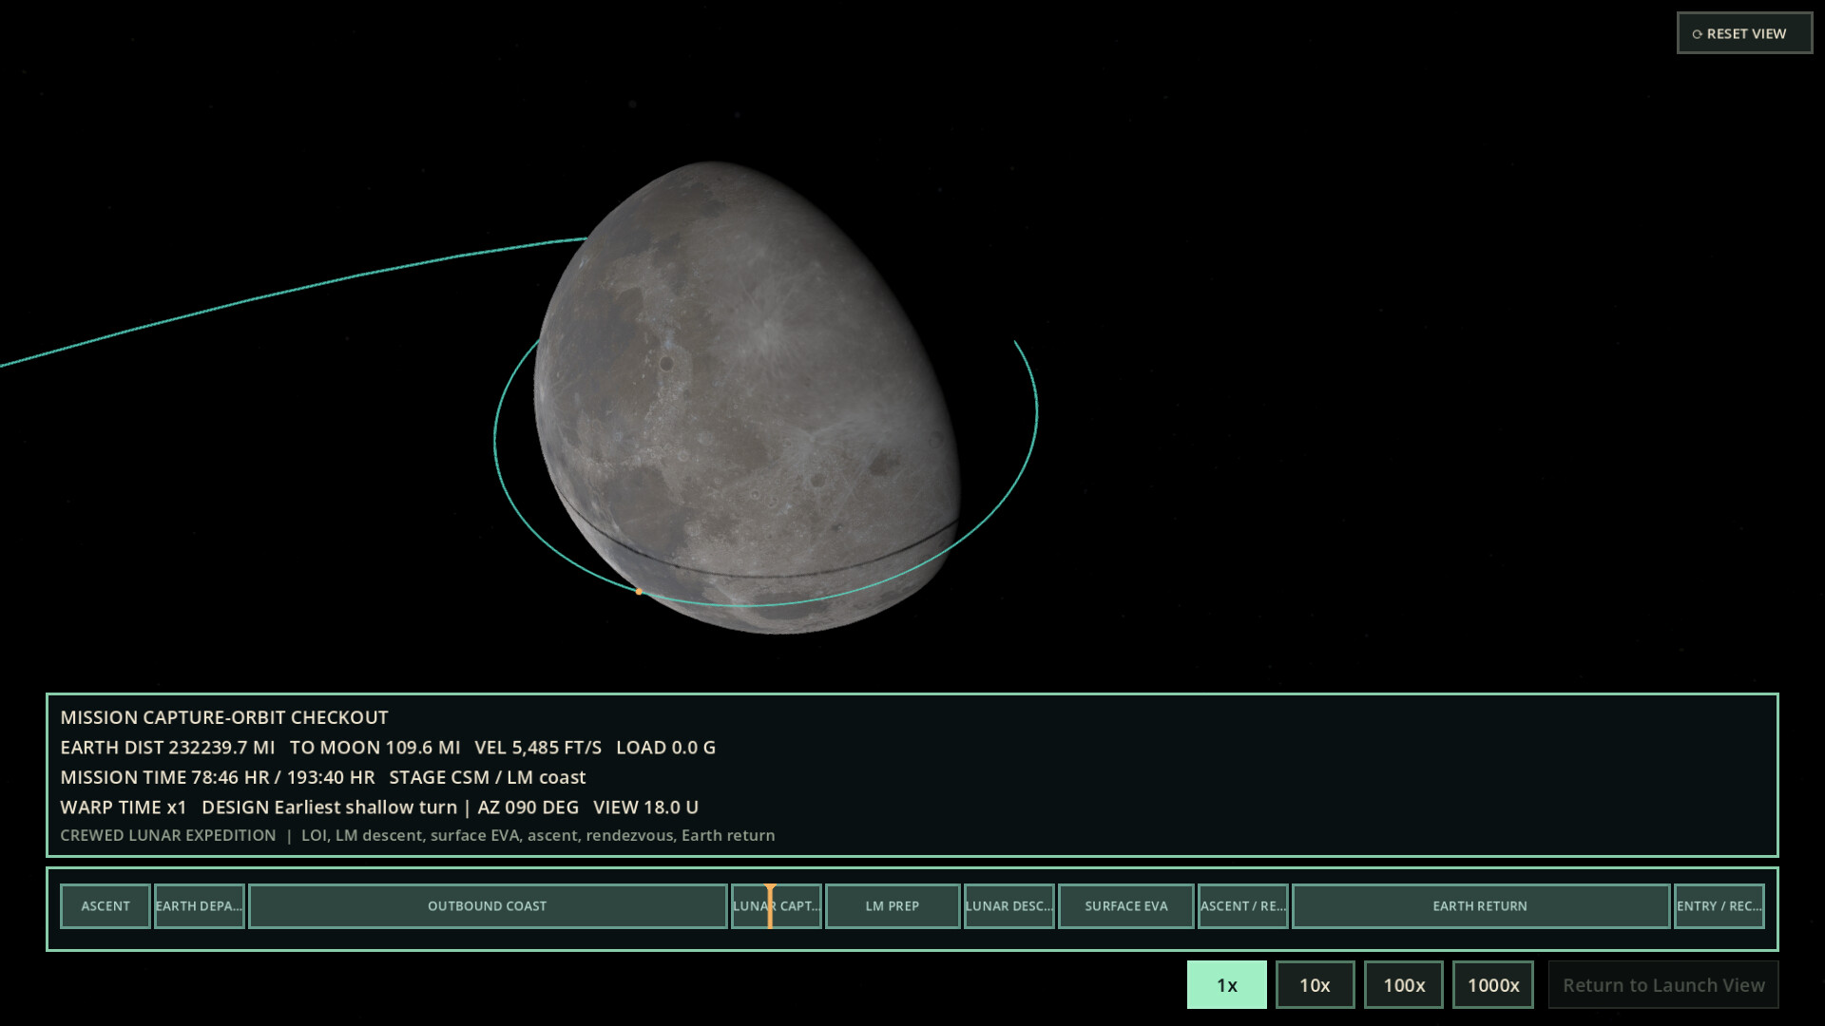Click the LOAD 0.0 G readout
Image resolution: width=1825 pixels, height=1026 pixels.
pyautogui.click(x=665, y=748)
